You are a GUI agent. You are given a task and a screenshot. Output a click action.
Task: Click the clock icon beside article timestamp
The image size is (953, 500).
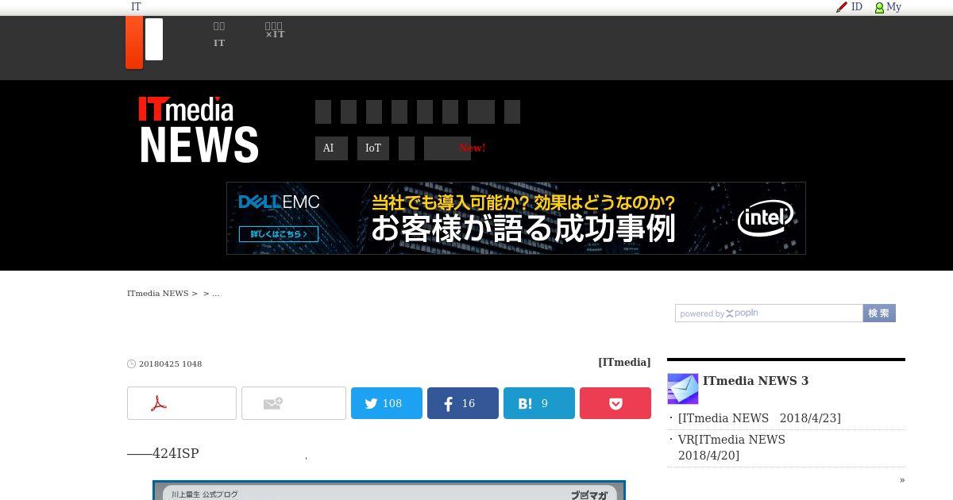tap(132, 364)
